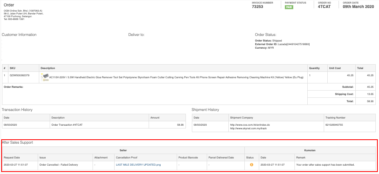Click order number 4TCAT in header
The image size is (379, 174).
pos(325,7)
